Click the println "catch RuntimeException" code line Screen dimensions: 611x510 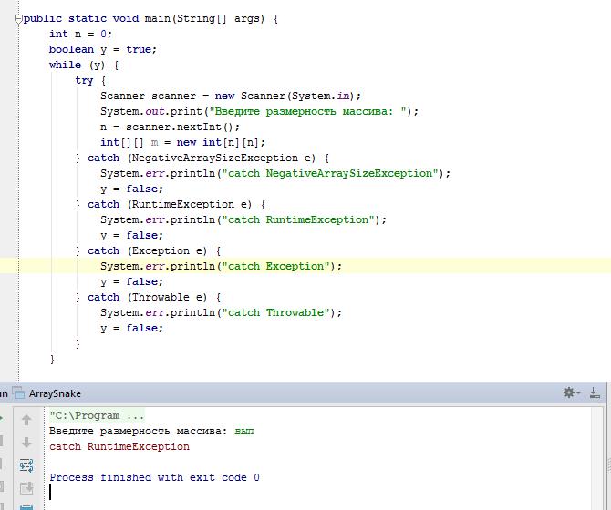(243, 219)
